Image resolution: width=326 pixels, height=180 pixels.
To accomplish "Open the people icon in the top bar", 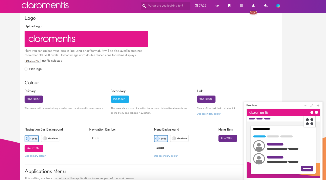I will 266,6.
